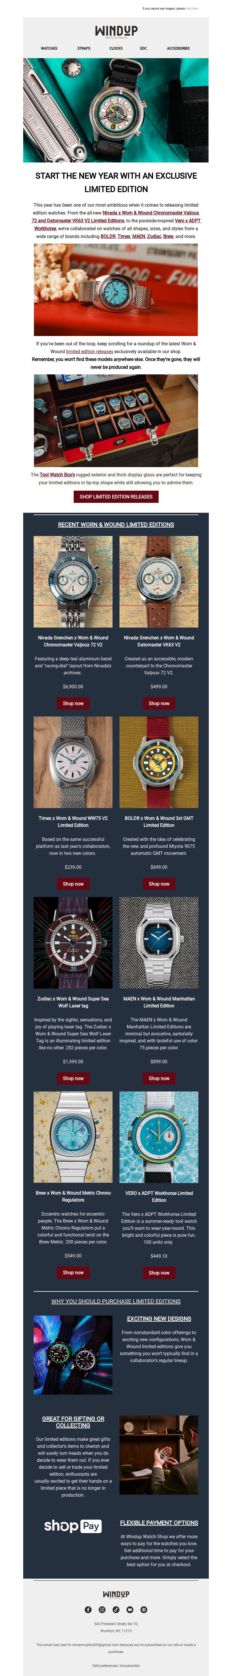Open the Watches menu item

(49, 48)
